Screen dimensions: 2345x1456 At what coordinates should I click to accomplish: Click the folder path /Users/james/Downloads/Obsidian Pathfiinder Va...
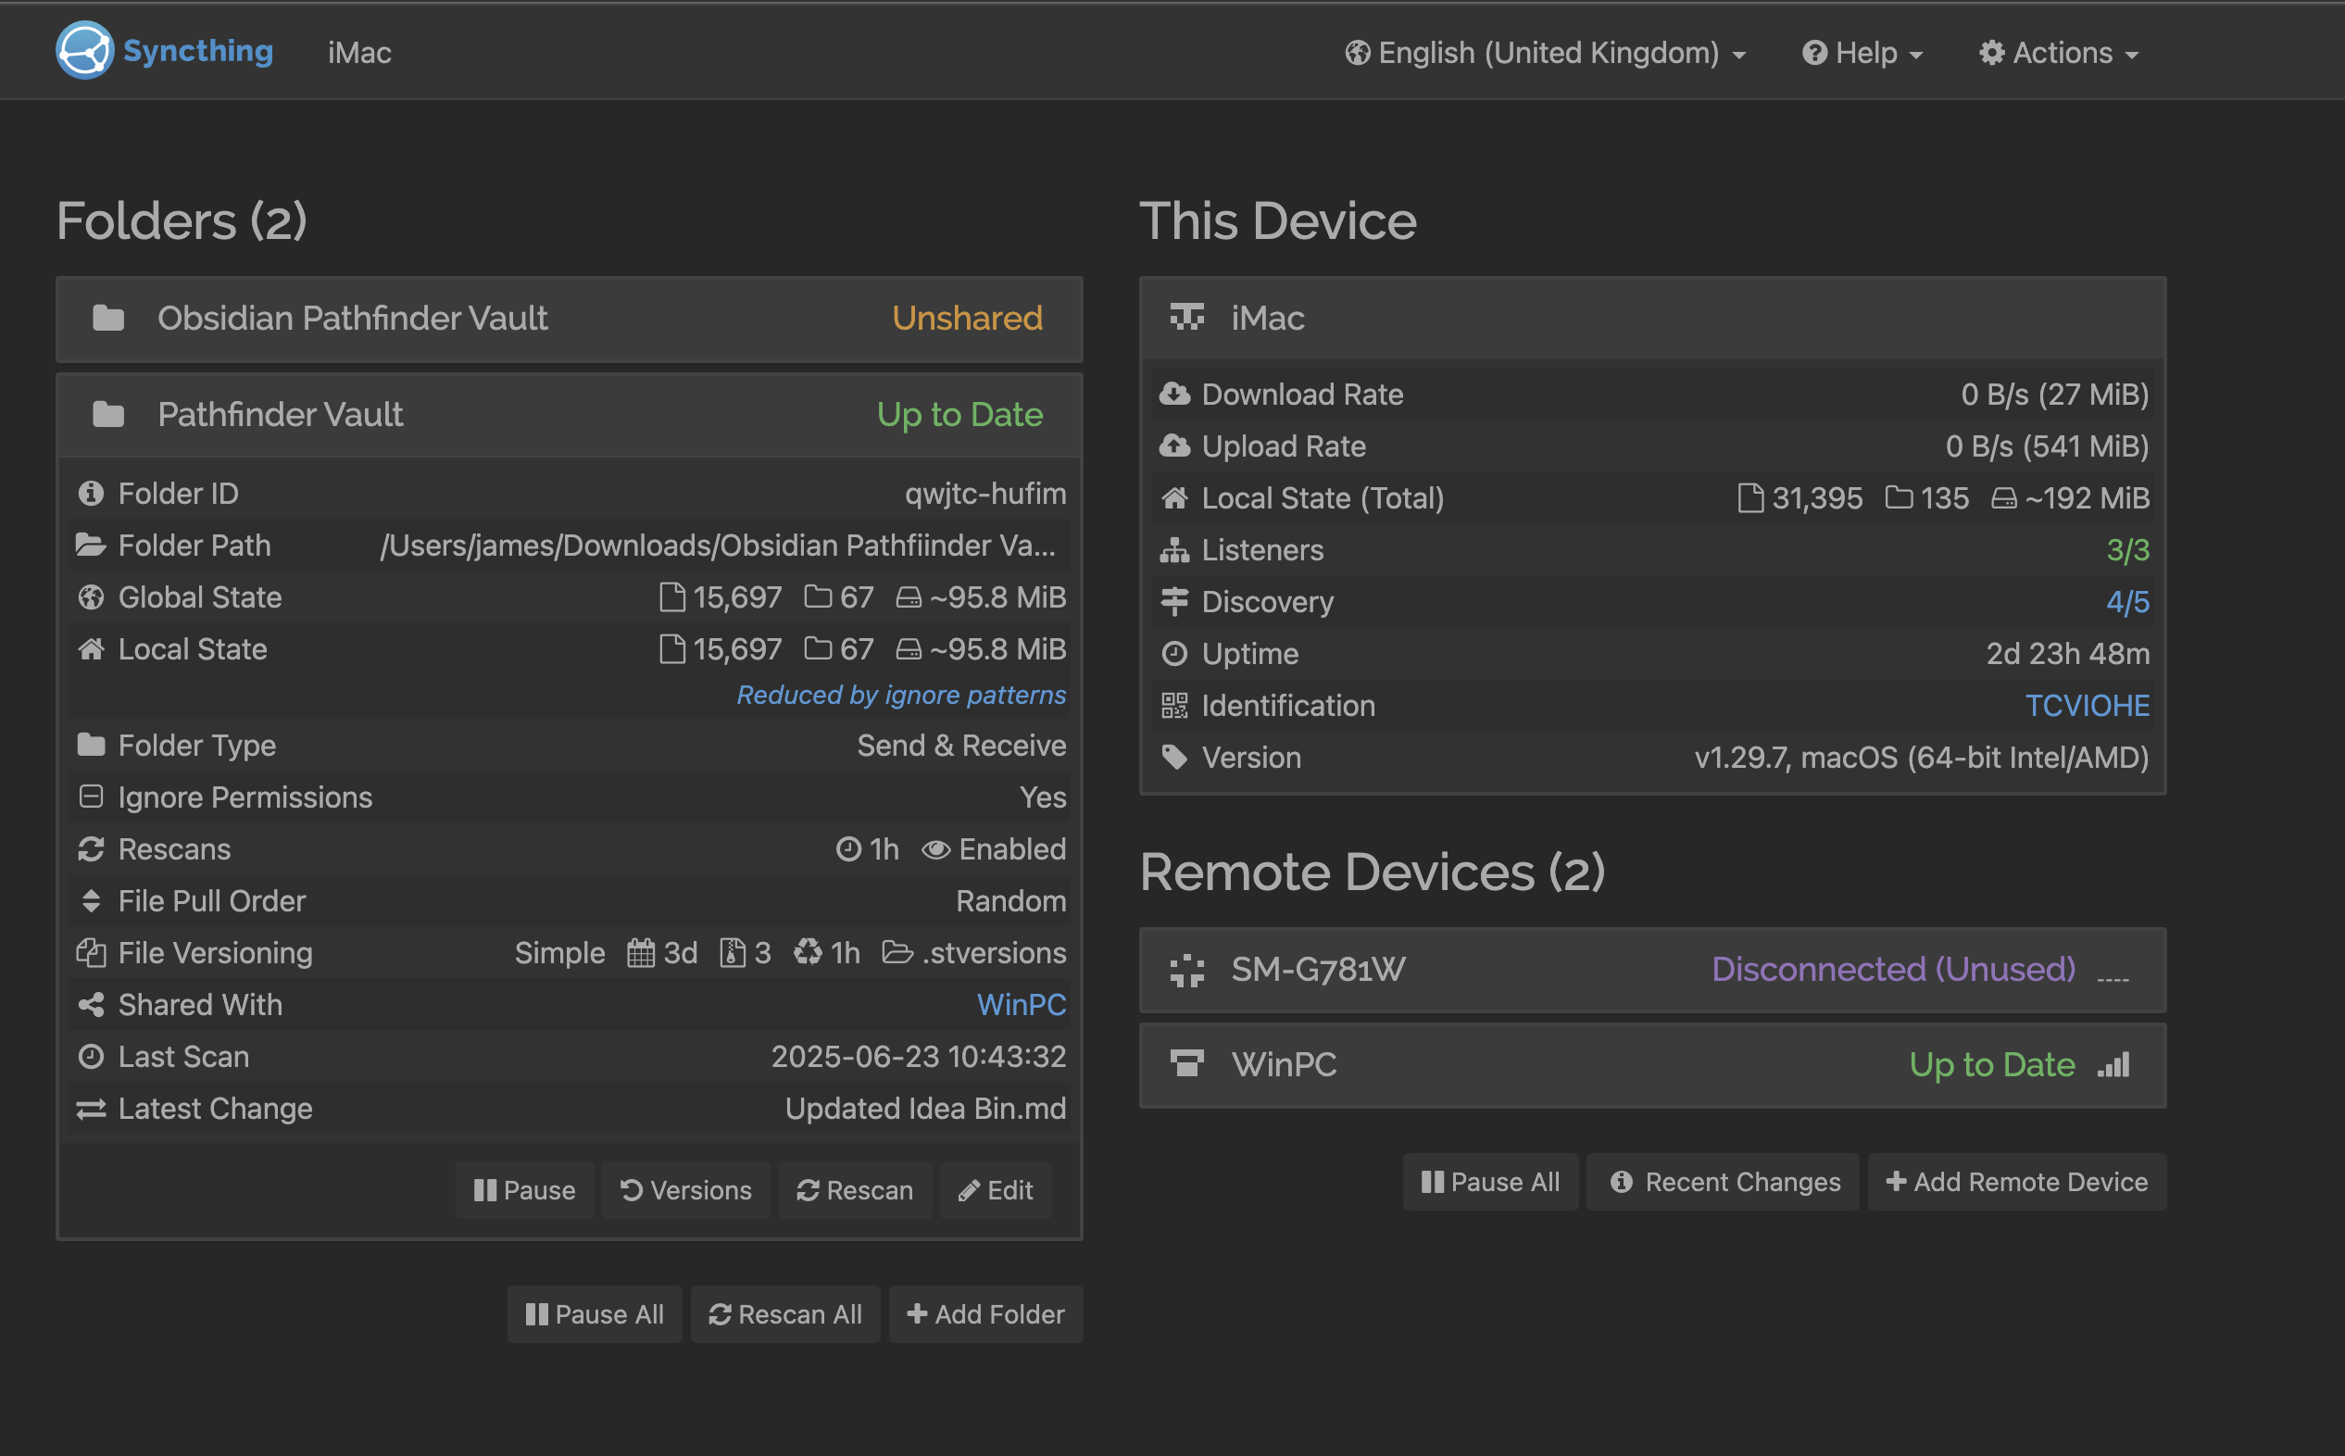pos(718,546)
